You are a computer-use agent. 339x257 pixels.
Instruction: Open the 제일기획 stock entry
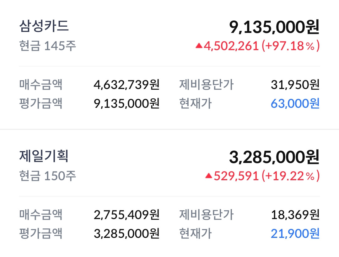[44, 156]
